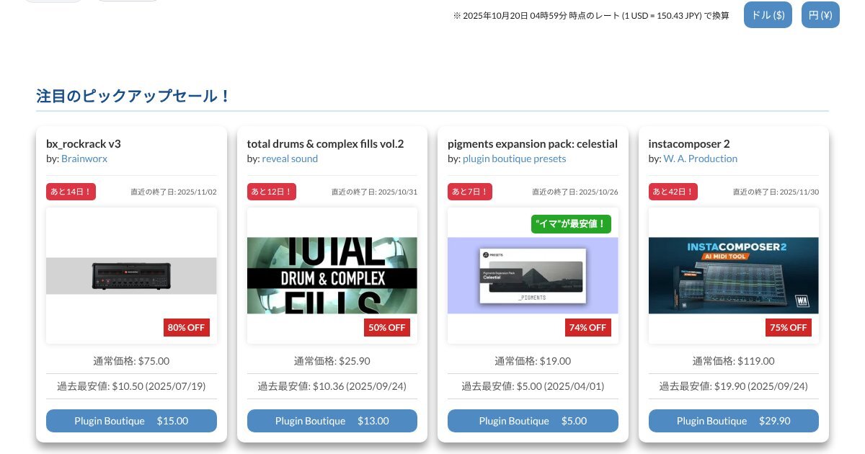Click the 80% OFF badge
The width and height of the screenshot is (865, 454).
coord(186,327)
